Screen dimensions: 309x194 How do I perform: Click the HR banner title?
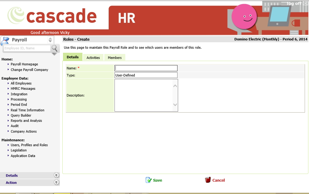point(127,18)
